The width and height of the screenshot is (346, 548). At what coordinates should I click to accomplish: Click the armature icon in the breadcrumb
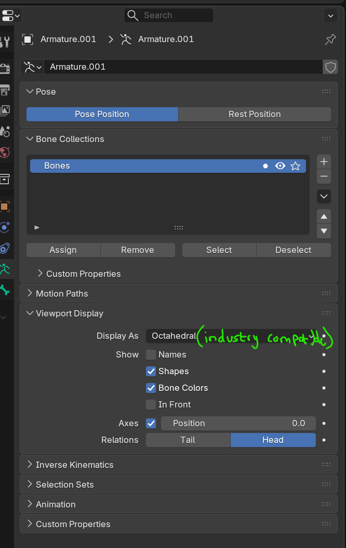pos(126,40)
